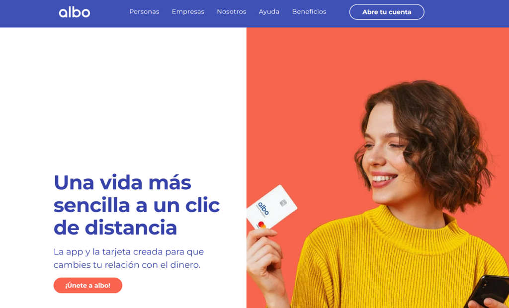Click the albo logo in the header
The image size is (509, 308).
tap(75, 12)
